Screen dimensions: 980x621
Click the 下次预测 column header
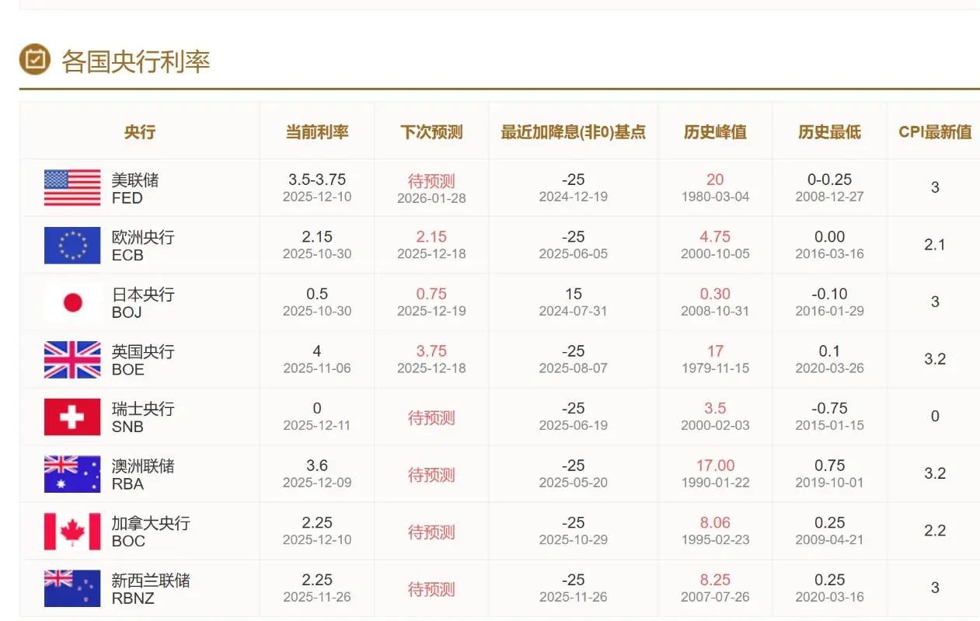point(431,132)
